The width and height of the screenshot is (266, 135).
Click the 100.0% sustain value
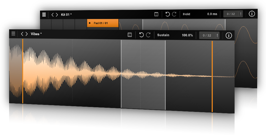click(x=187, y=35)
